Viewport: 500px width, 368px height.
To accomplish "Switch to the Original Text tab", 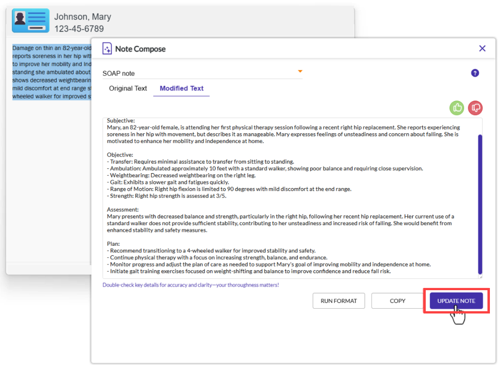I will point(128,88).
